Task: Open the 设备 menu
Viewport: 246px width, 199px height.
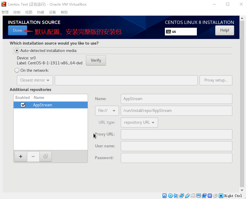Action: point(52,12)
